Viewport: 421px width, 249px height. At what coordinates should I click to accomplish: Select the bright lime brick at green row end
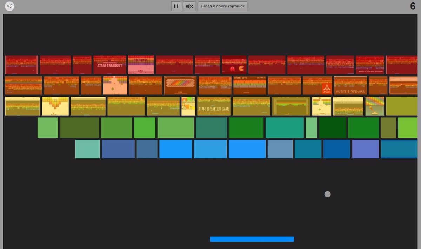pyautogui.click(x=408, y=128)
